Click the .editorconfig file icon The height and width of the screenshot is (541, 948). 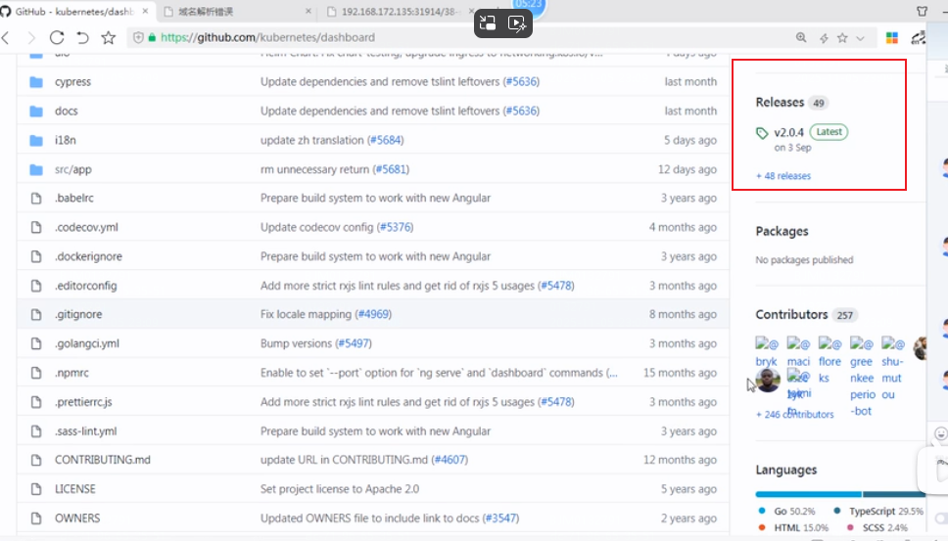click(x=36, y=286)
